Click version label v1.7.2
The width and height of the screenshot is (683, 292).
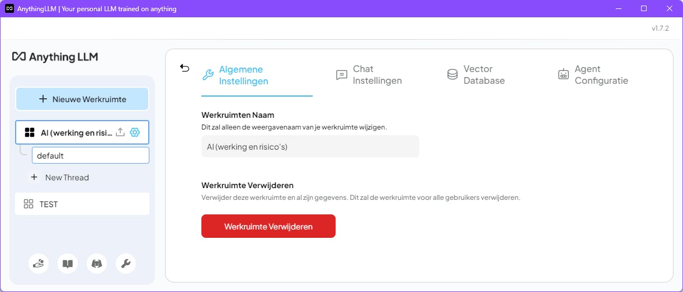pos(660,28)
